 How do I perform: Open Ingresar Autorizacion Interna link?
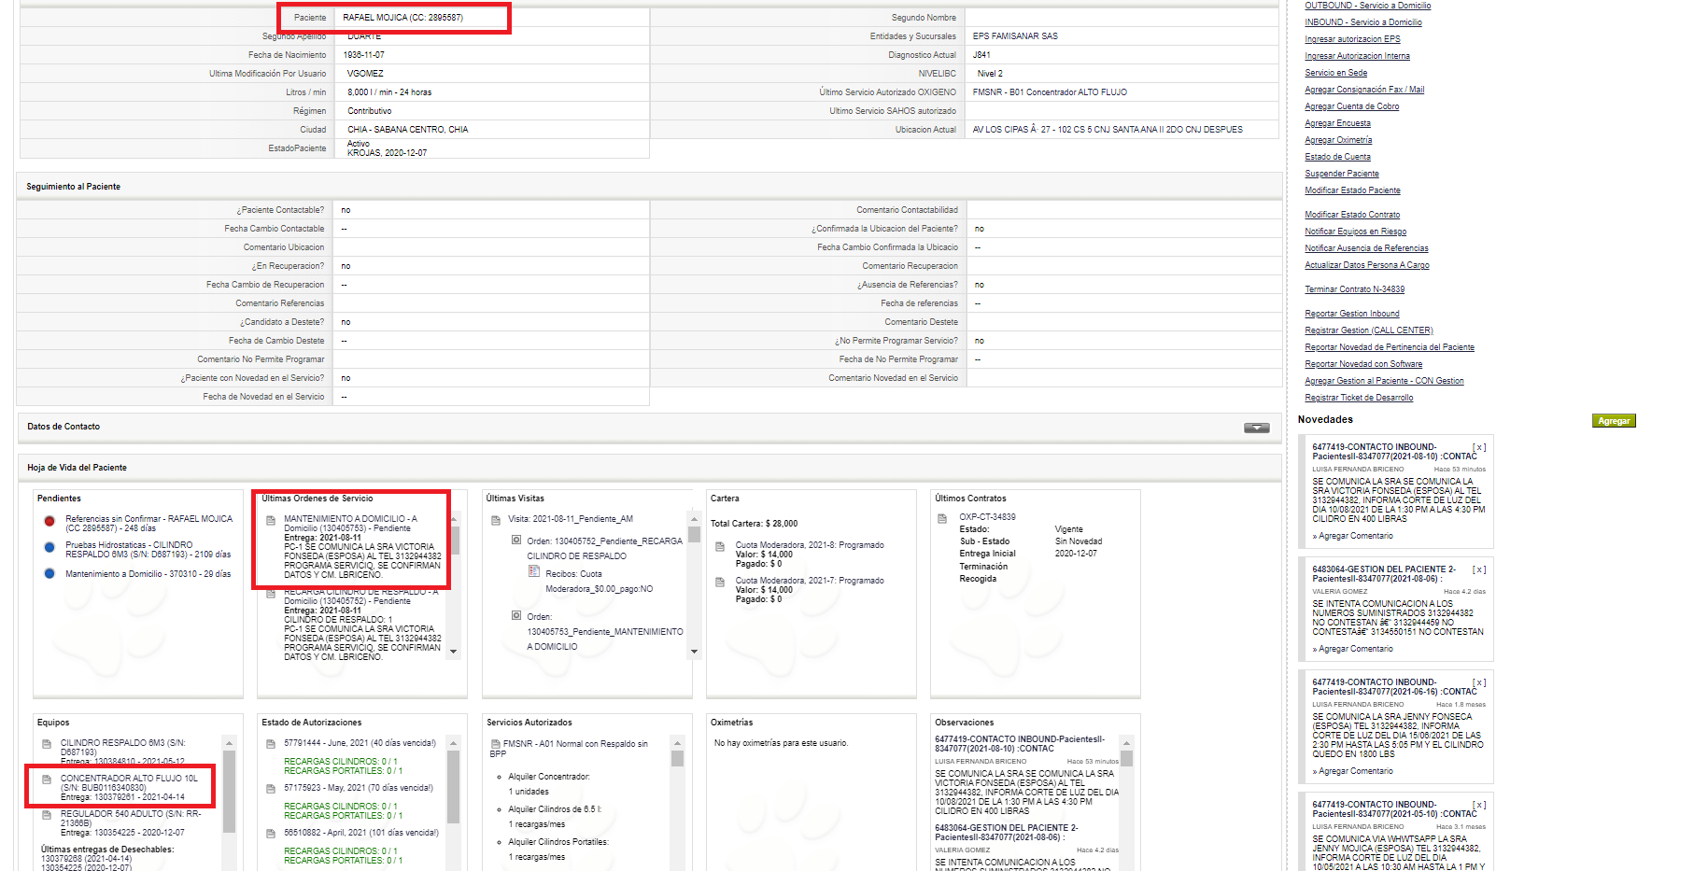pos(1357,56)
